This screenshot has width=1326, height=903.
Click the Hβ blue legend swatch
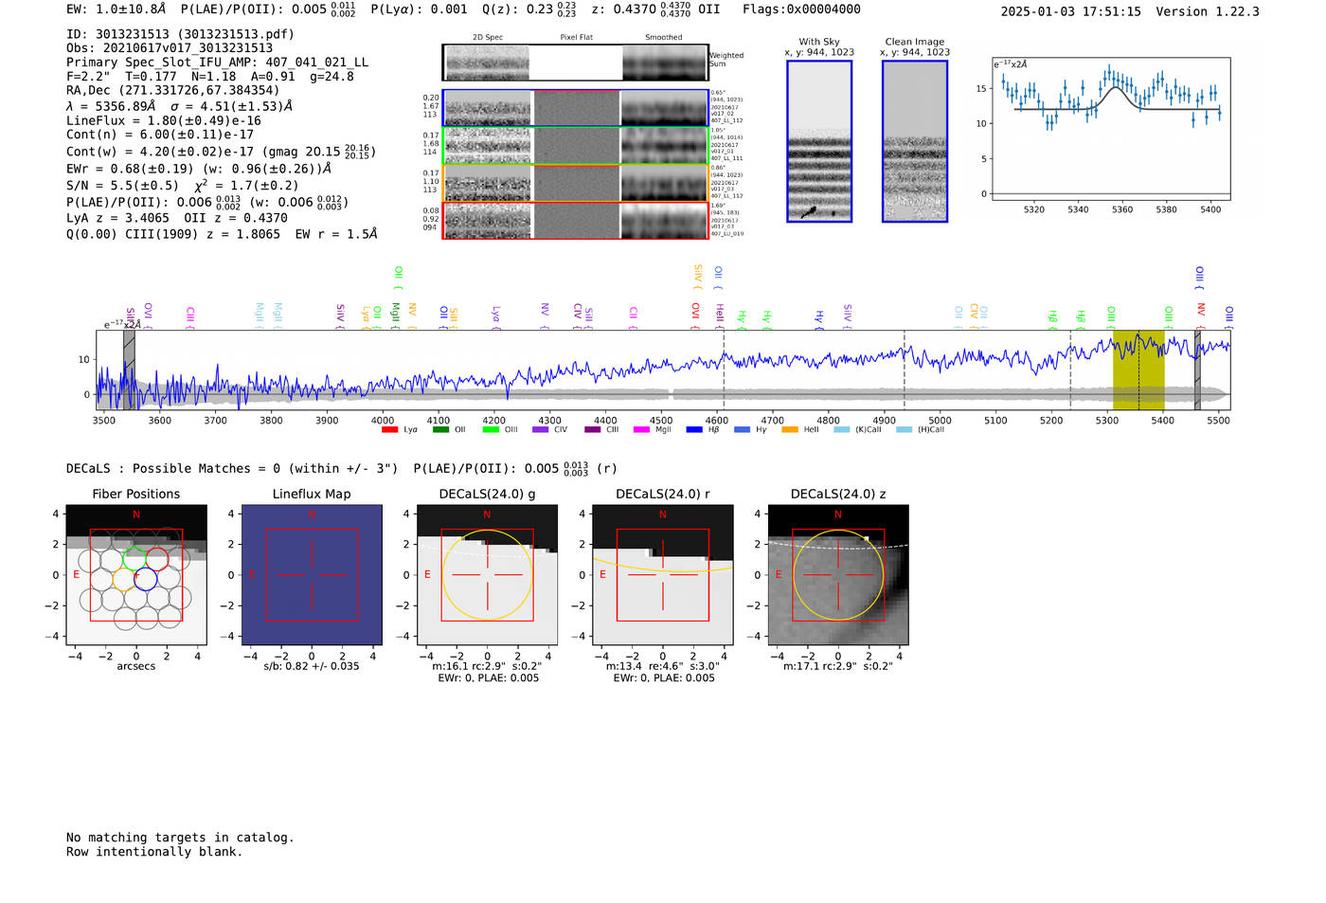(x=694, y=429)
